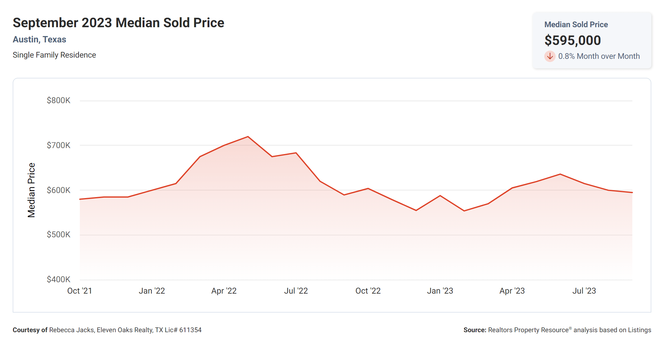Viewport: 664px width, 348px height.
Task: Click the $700K y-axis label
Action: [59, 146]
